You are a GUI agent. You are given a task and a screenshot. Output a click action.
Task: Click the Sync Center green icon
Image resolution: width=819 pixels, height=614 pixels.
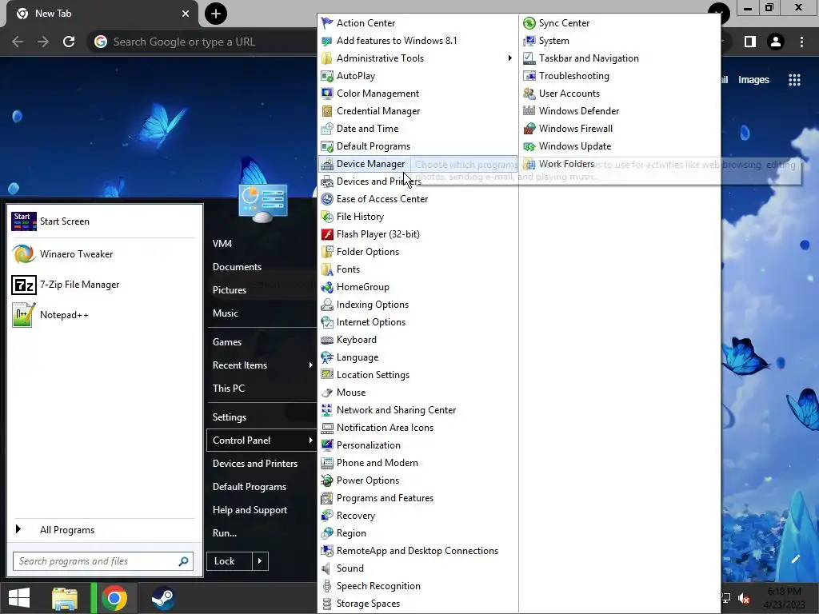(529, 23)
